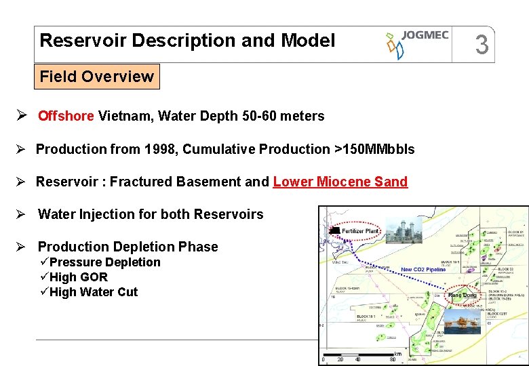The width and height of the screenshot is (529, 366).
Task: Click the VUNG TAU label on map
Action: pyautogui.click(x=340, y=262)
